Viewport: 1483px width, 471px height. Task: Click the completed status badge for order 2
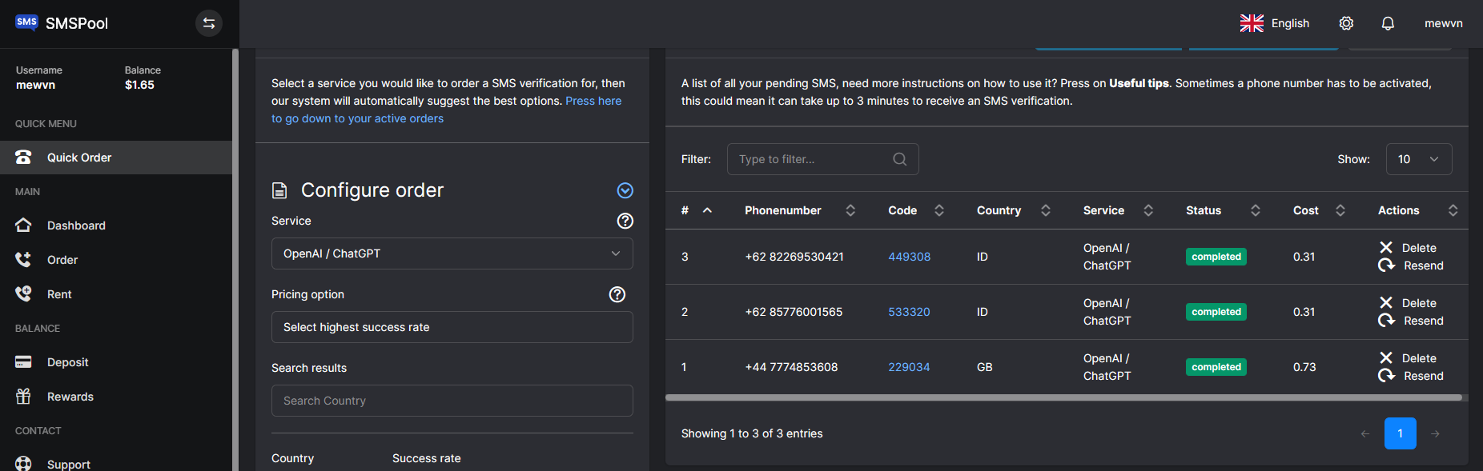(1216, 312)
